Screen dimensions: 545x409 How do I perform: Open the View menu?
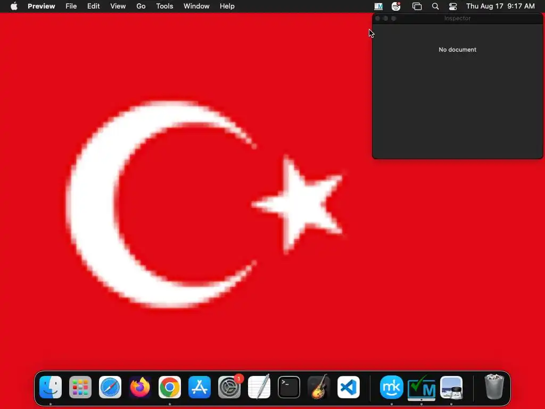pyautogui.click(x=118, y=6)
